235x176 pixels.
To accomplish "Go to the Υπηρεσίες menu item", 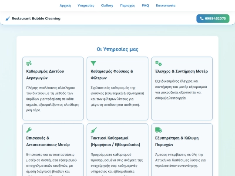I will point(86,6).
